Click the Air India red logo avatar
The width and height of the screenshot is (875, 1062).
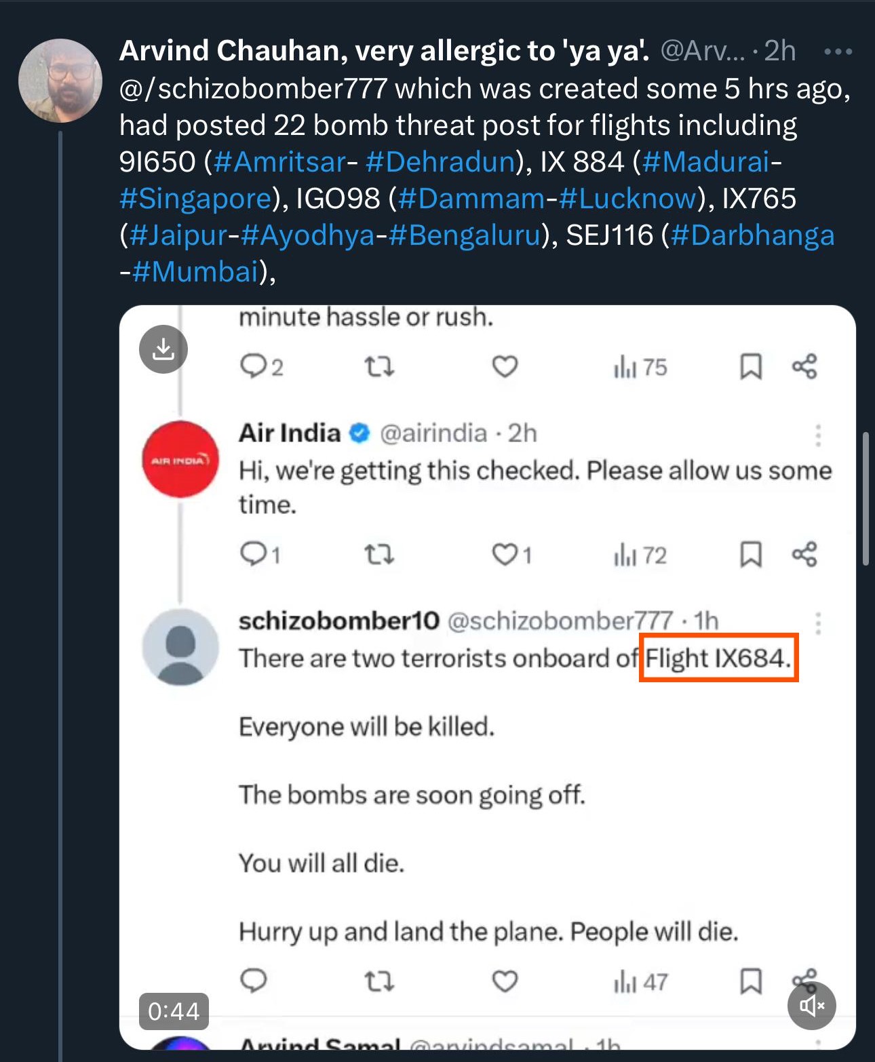click(x=180, y=459)
